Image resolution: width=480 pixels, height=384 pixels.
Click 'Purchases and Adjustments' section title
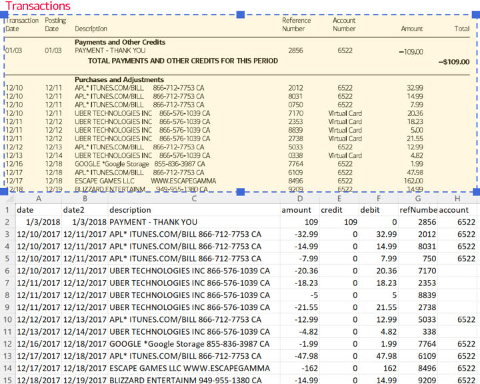pyautogui.click(x=119, y=79)
